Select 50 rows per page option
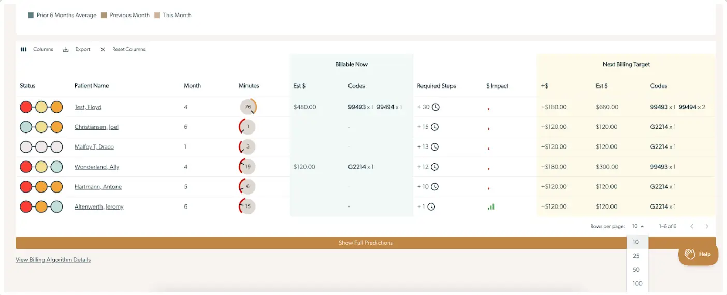The image size is (727, 295). tap(637, 270)
